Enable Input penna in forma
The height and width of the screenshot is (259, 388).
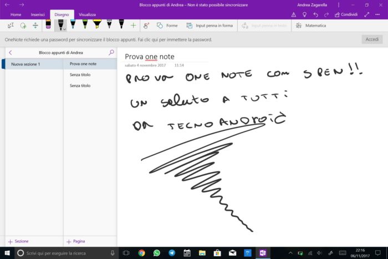(x=210, y=26)
